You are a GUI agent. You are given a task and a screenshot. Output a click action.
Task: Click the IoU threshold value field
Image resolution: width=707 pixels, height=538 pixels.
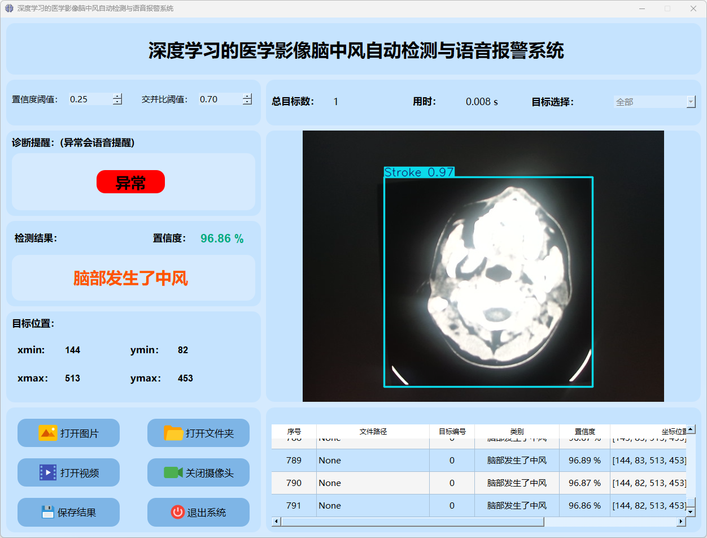tap(219, 99)
